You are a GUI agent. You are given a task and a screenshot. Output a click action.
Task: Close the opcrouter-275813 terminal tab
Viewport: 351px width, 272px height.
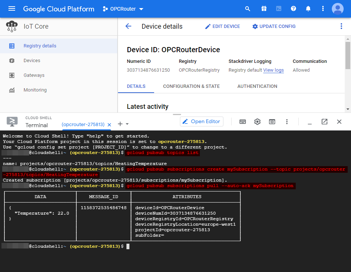click(x=109, y=125)
